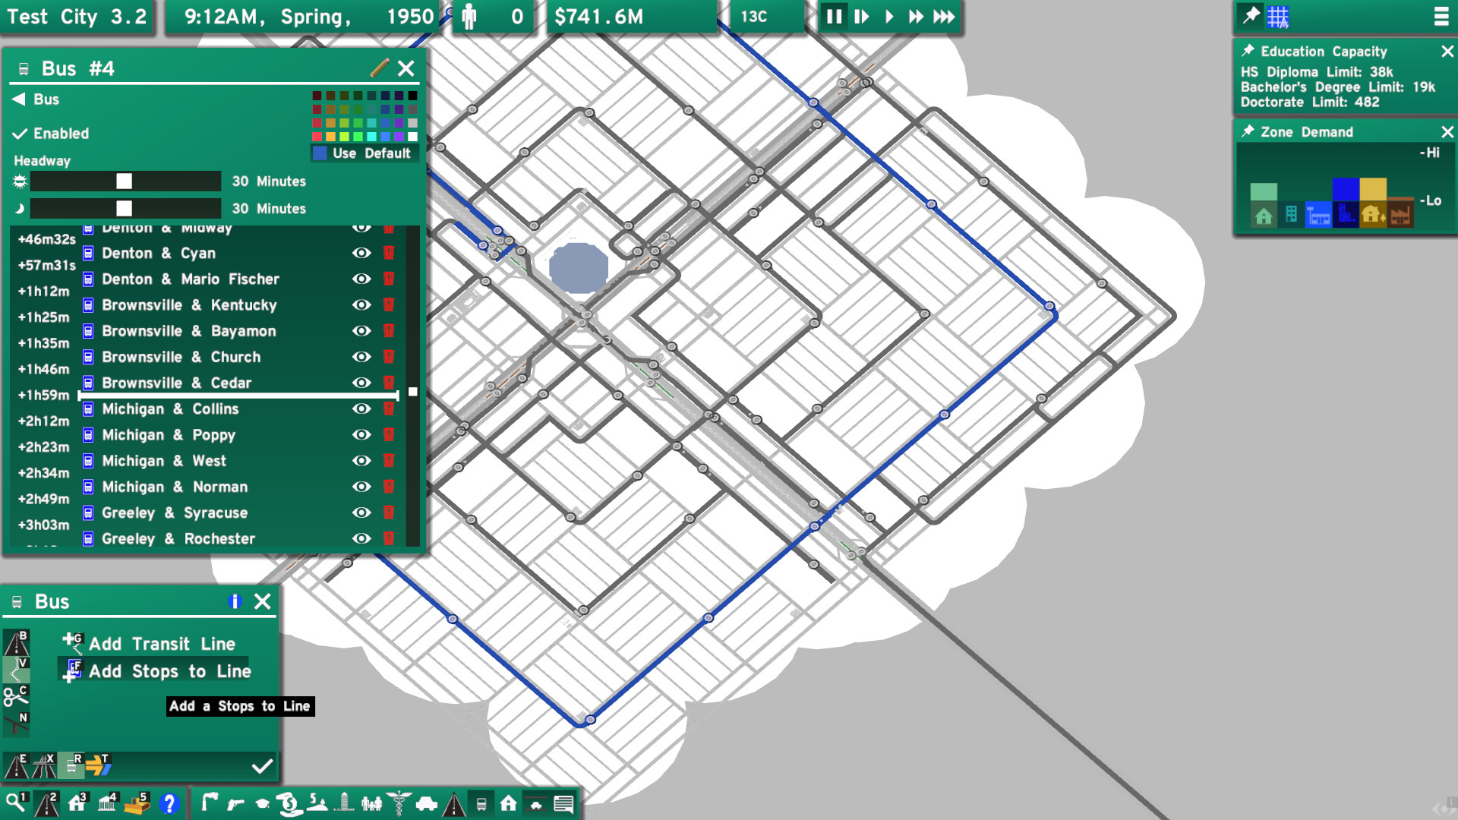The width and height of the screenshot is (1458, 820).
Task: Hide the Denton & Cyan stop via its eye icon
Action: [362, 253]
